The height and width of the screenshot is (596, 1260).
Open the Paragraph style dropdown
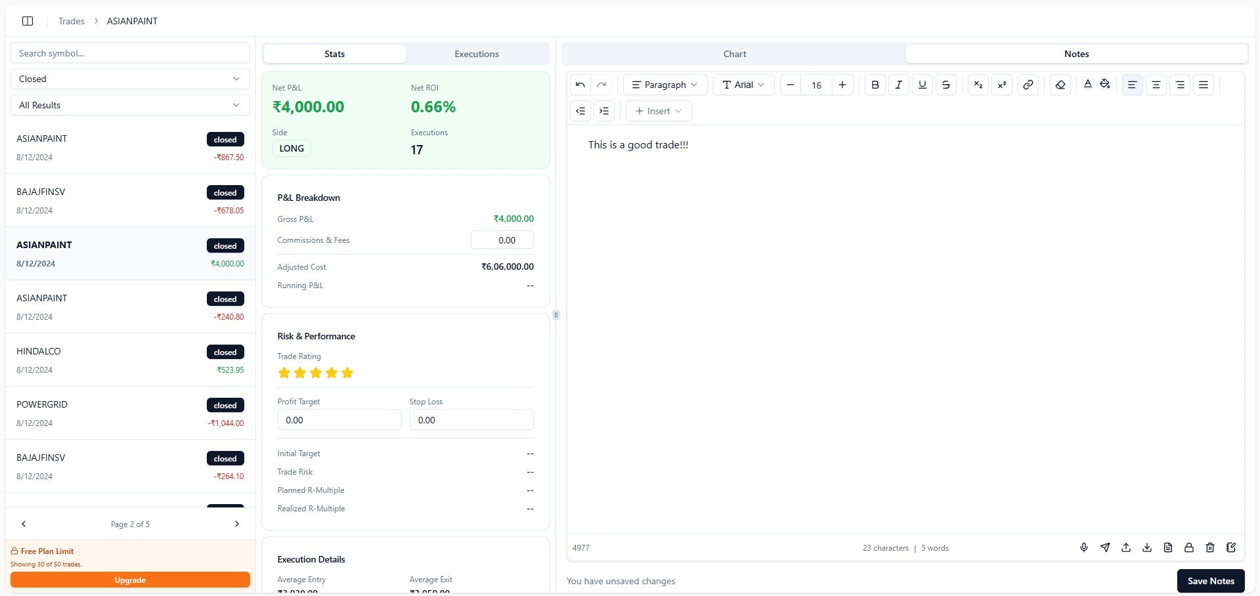coord(664,85)
